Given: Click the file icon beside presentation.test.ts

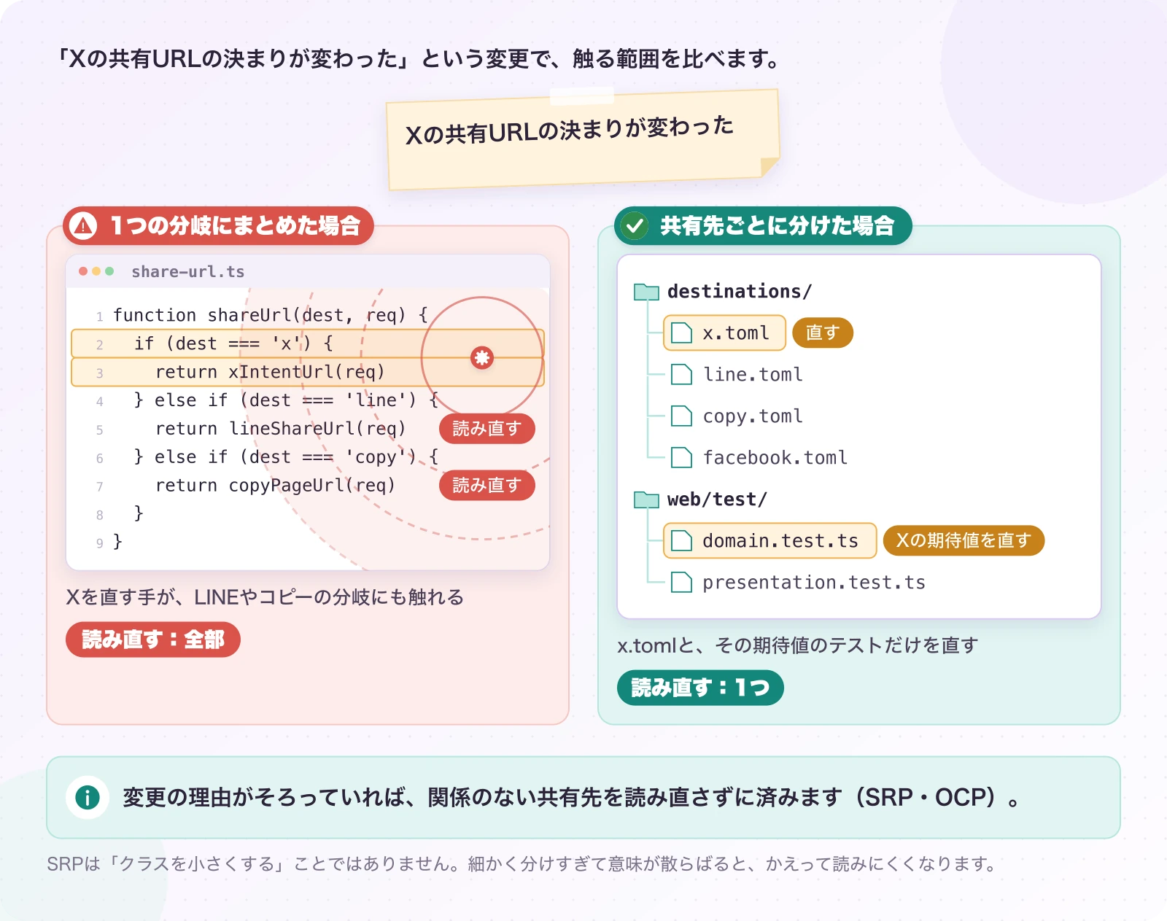Looking at the screenshot, I should (x=681, y=583).
